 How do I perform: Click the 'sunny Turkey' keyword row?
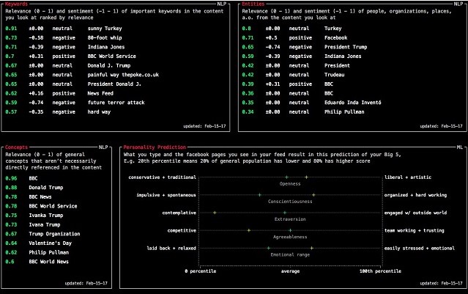pyautogui.click(x=64, y=29)
